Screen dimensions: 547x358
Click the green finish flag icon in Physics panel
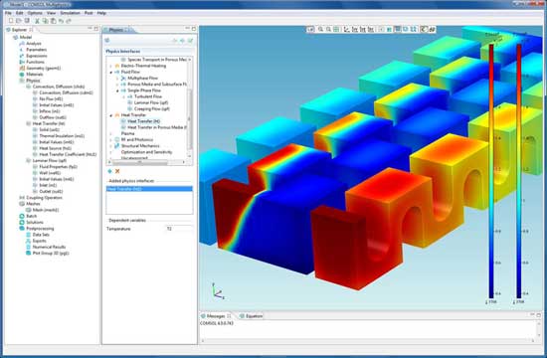[190, 41]
